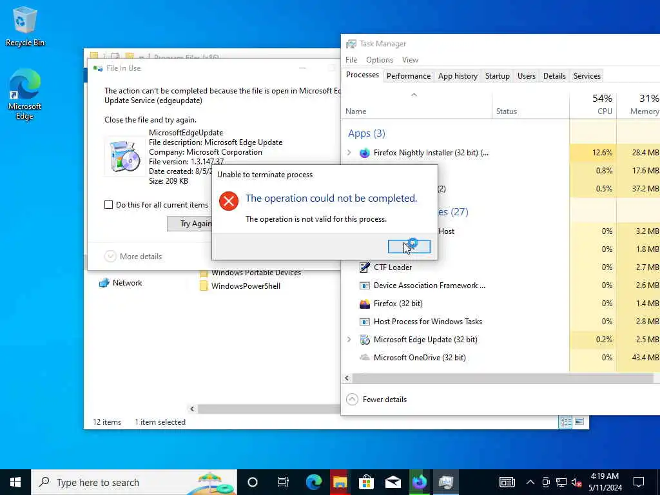This screenshot has width=660, height=495.
Task: Select the Processes tab
Action: point(362,75)
